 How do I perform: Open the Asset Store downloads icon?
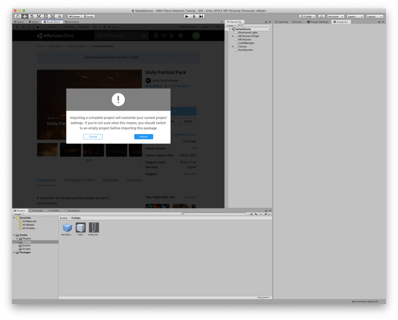(156, 36)
